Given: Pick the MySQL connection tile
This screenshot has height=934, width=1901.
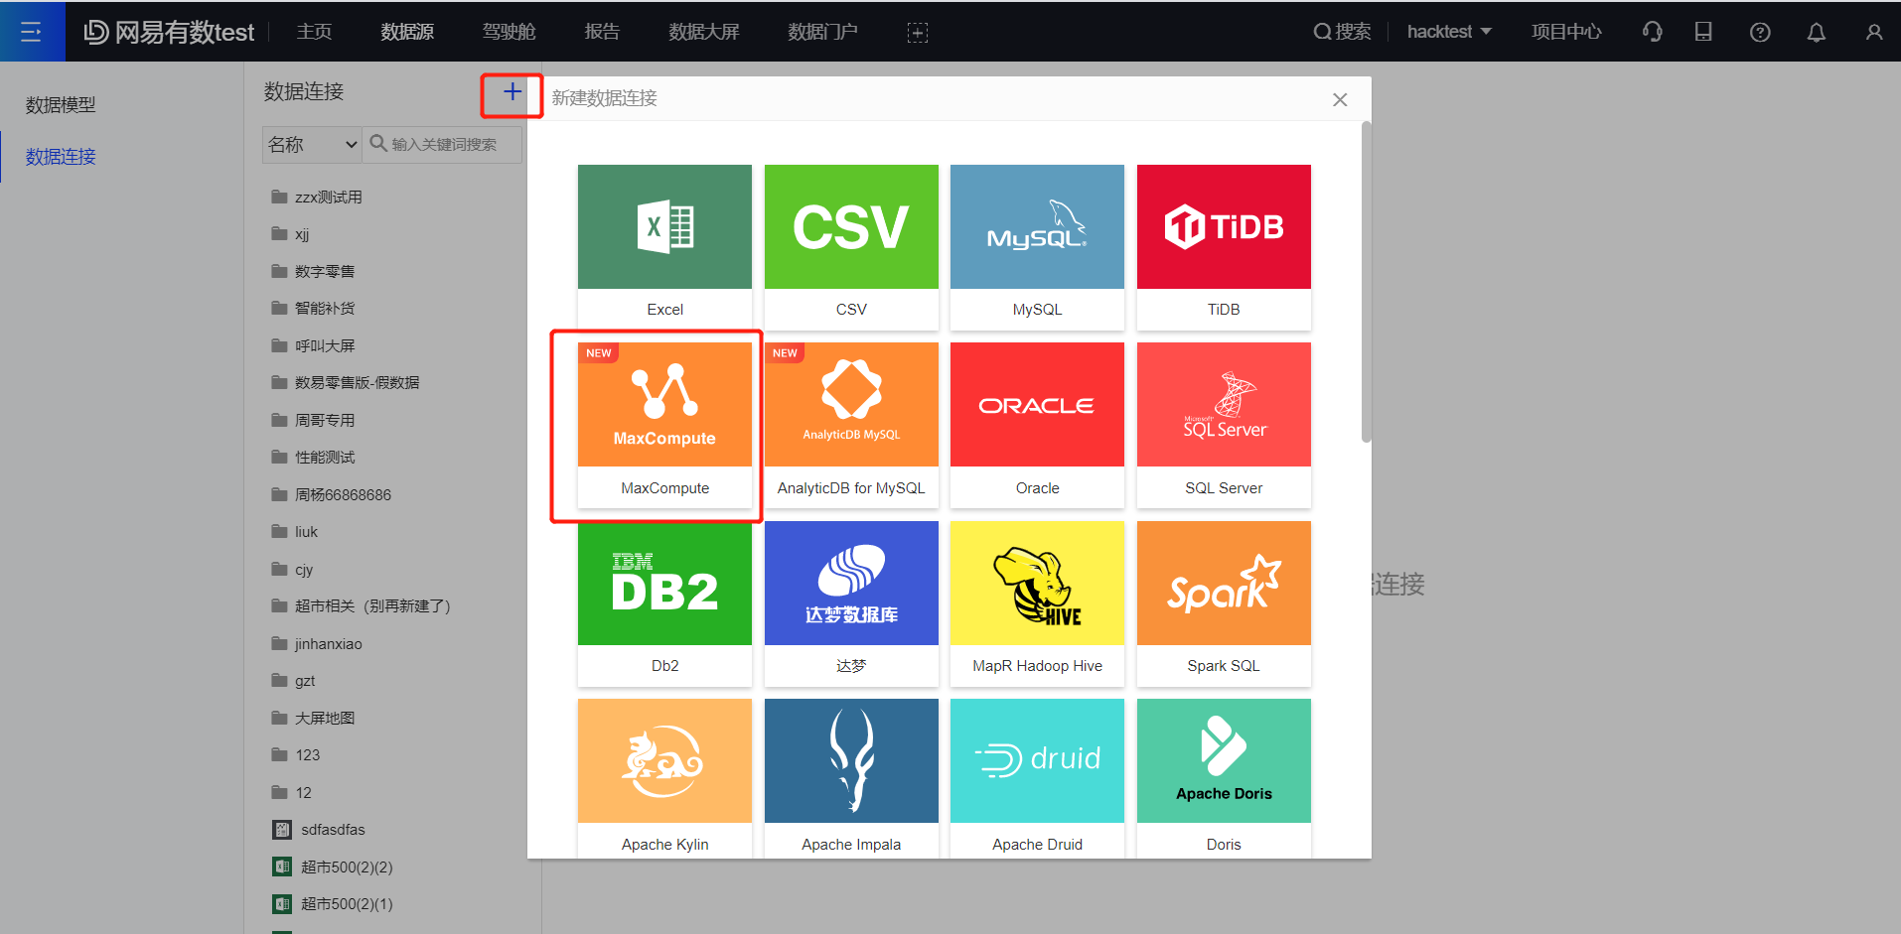Looking at the screenshot, I should [1037, 247].
